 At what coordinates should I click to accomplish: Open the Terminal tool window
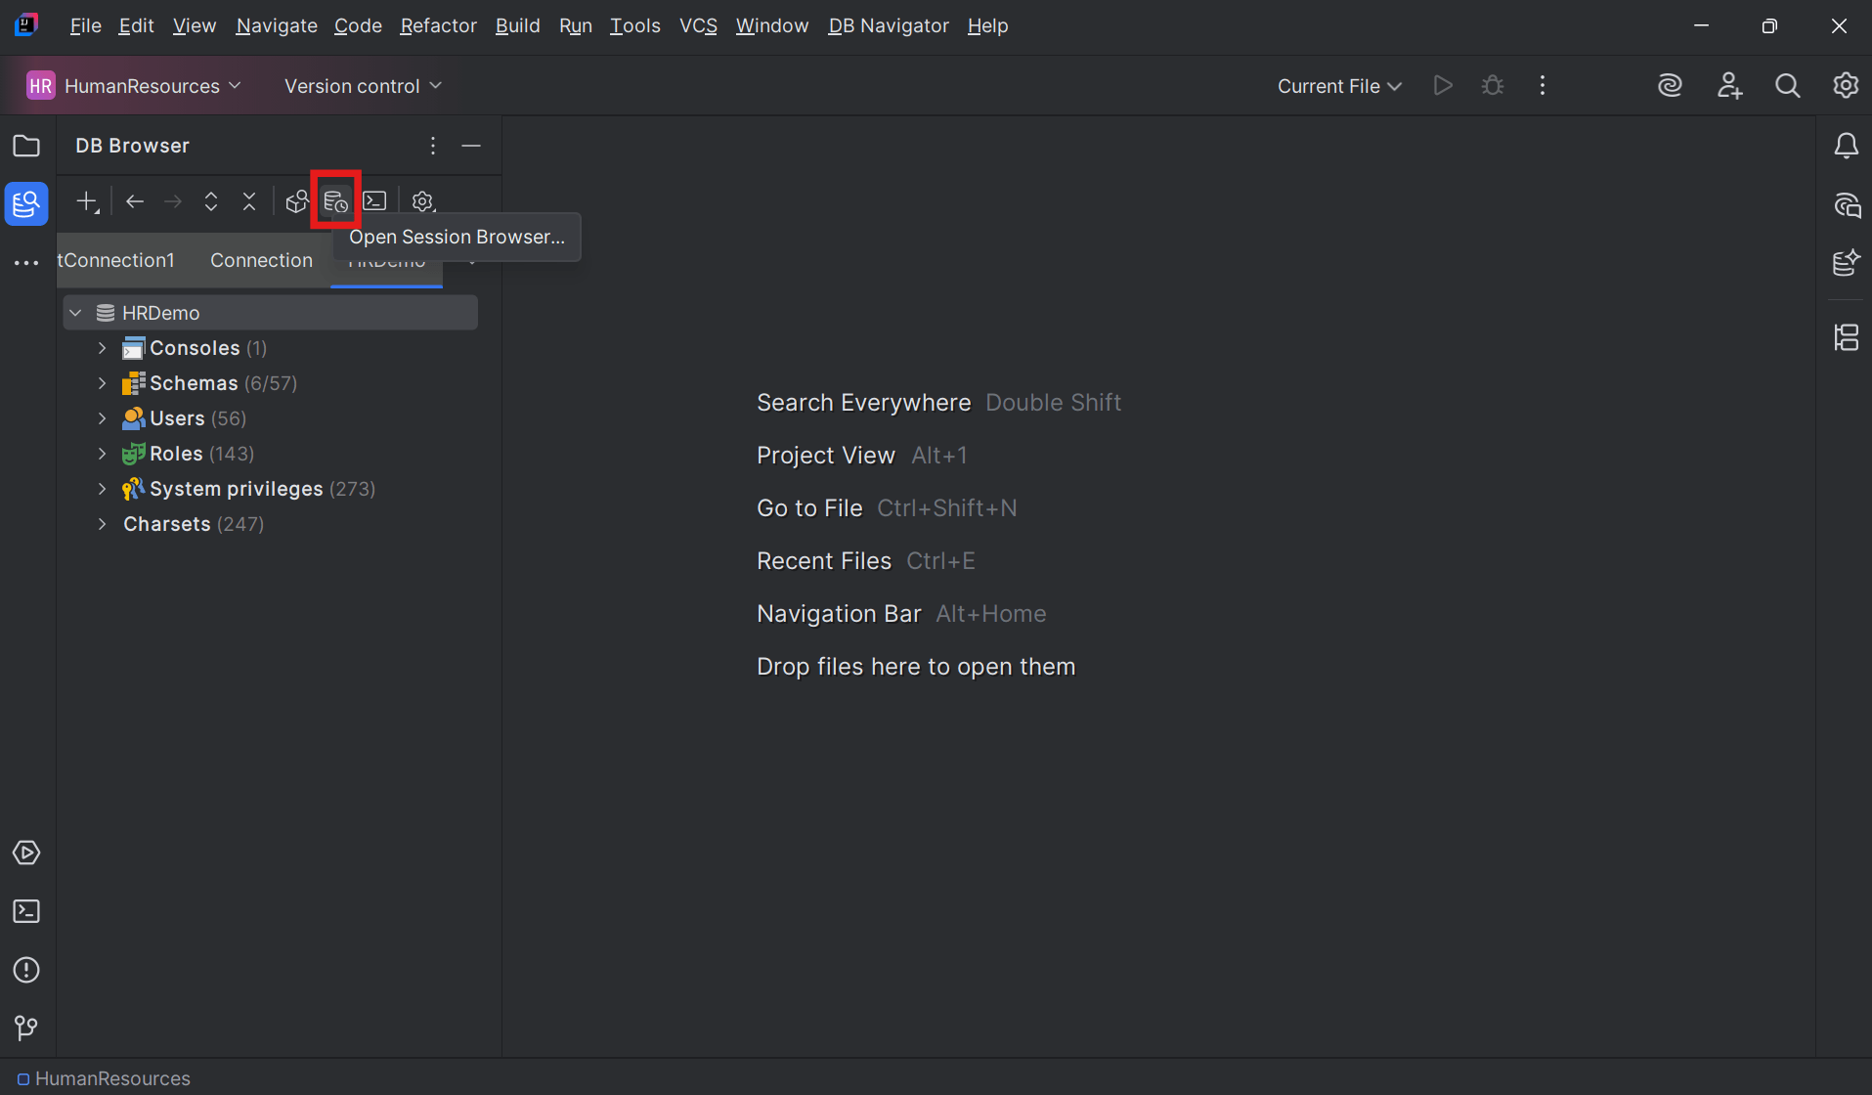(x=26, y=911)
